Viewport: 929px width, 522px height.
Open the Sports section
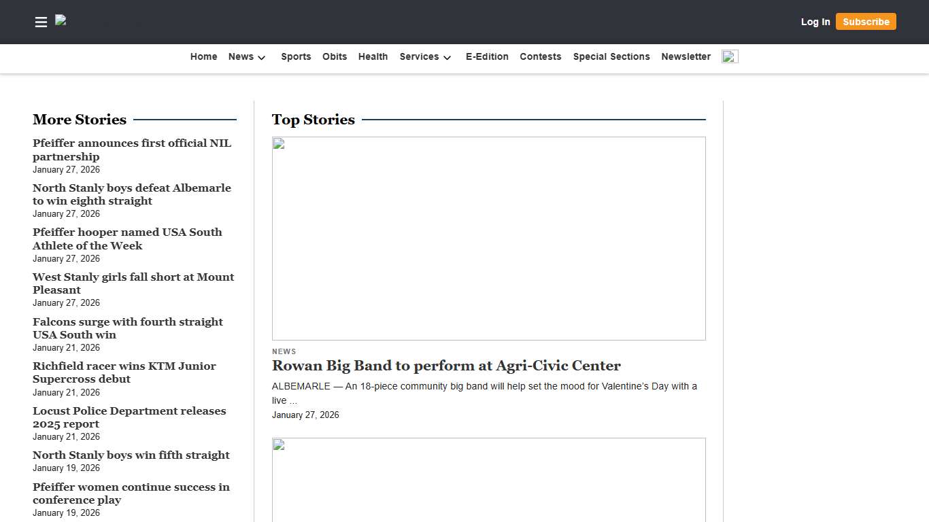pyautogui.click(x=296, y=57)
